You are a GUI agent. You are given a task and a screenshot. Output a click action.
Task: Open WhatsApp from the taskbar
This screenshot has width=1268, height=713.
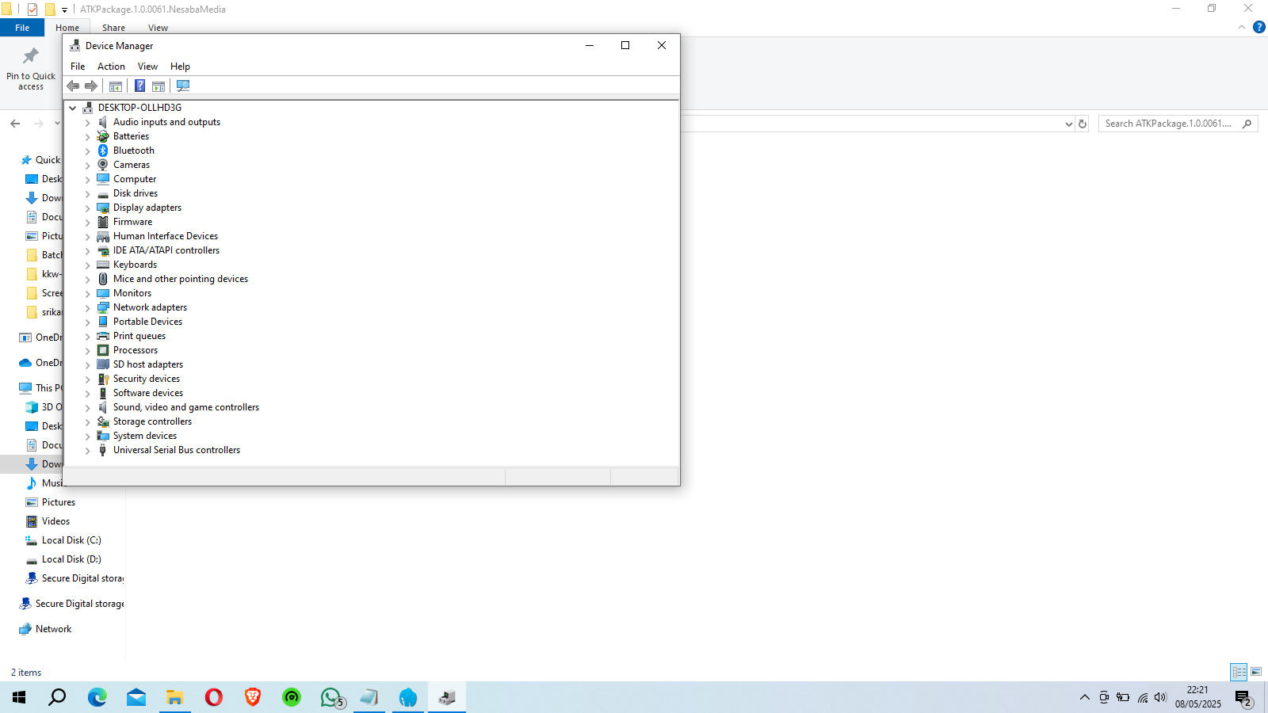331,697
